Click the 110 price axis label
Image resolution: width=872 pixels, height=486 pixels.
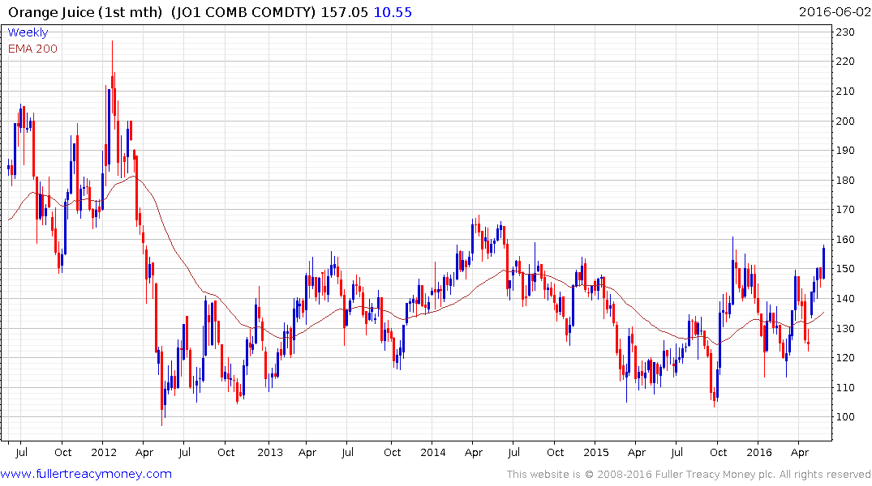845,388
